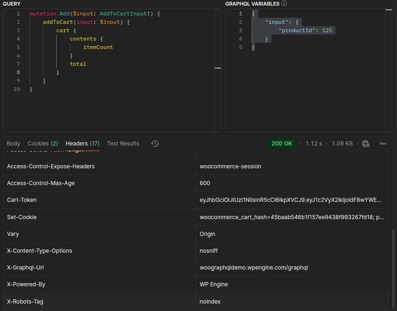Click the woocommerce_cart_hash cookie value

292,217
